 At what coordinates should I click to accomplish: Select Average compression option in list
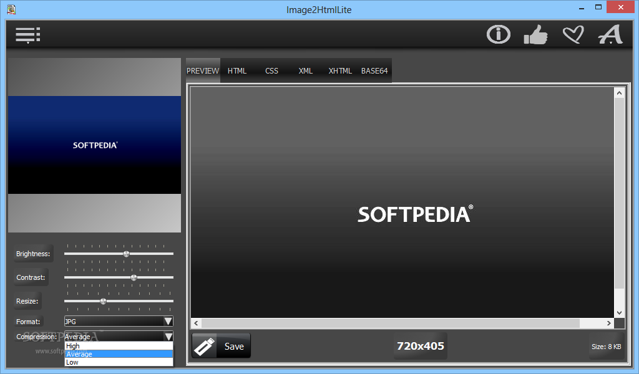click(119, 354)
